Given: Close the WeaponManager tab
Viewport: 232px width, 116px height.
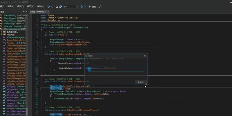Looking at the screenshot, I should pyautogui.click(x=48, y=12).
